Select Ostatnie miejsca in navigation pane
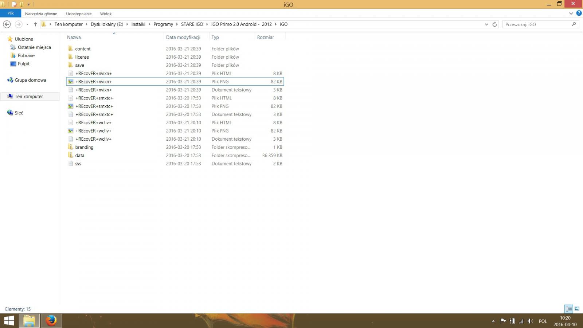The height and width of the screenshot is (328, 583). (x=34, y=47)
